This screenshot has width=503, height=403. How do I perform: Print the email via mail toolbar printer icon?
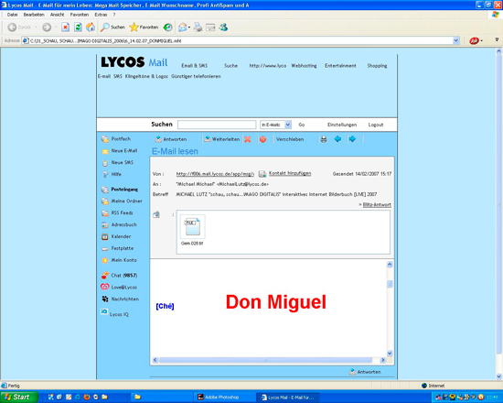[324, 139]
